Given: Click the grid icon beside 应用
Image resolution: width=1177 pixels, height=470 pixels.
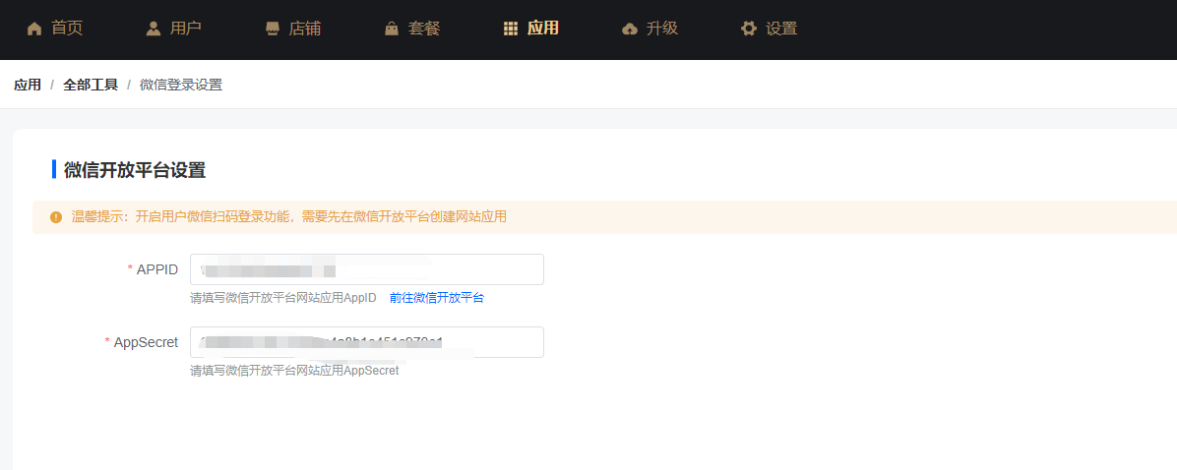Looking at the screenshot, I should pyautogui.click(x=511, y=29).
